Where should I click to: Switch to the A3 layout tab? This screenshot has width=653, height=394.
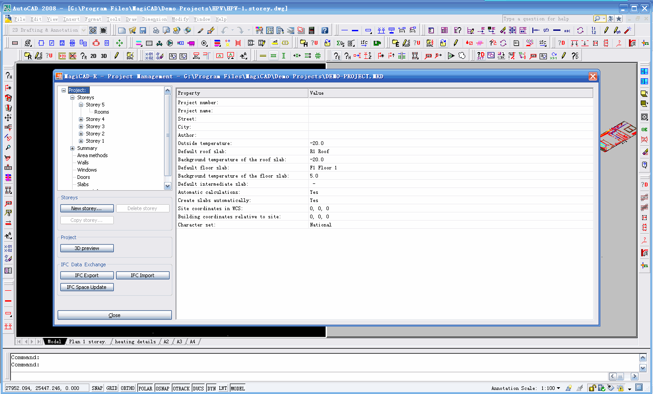click(x=180, y=341)
